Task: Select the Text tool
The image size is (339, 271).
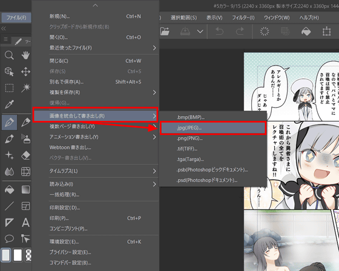Action: pyautogui.click(x=25, y=223)
